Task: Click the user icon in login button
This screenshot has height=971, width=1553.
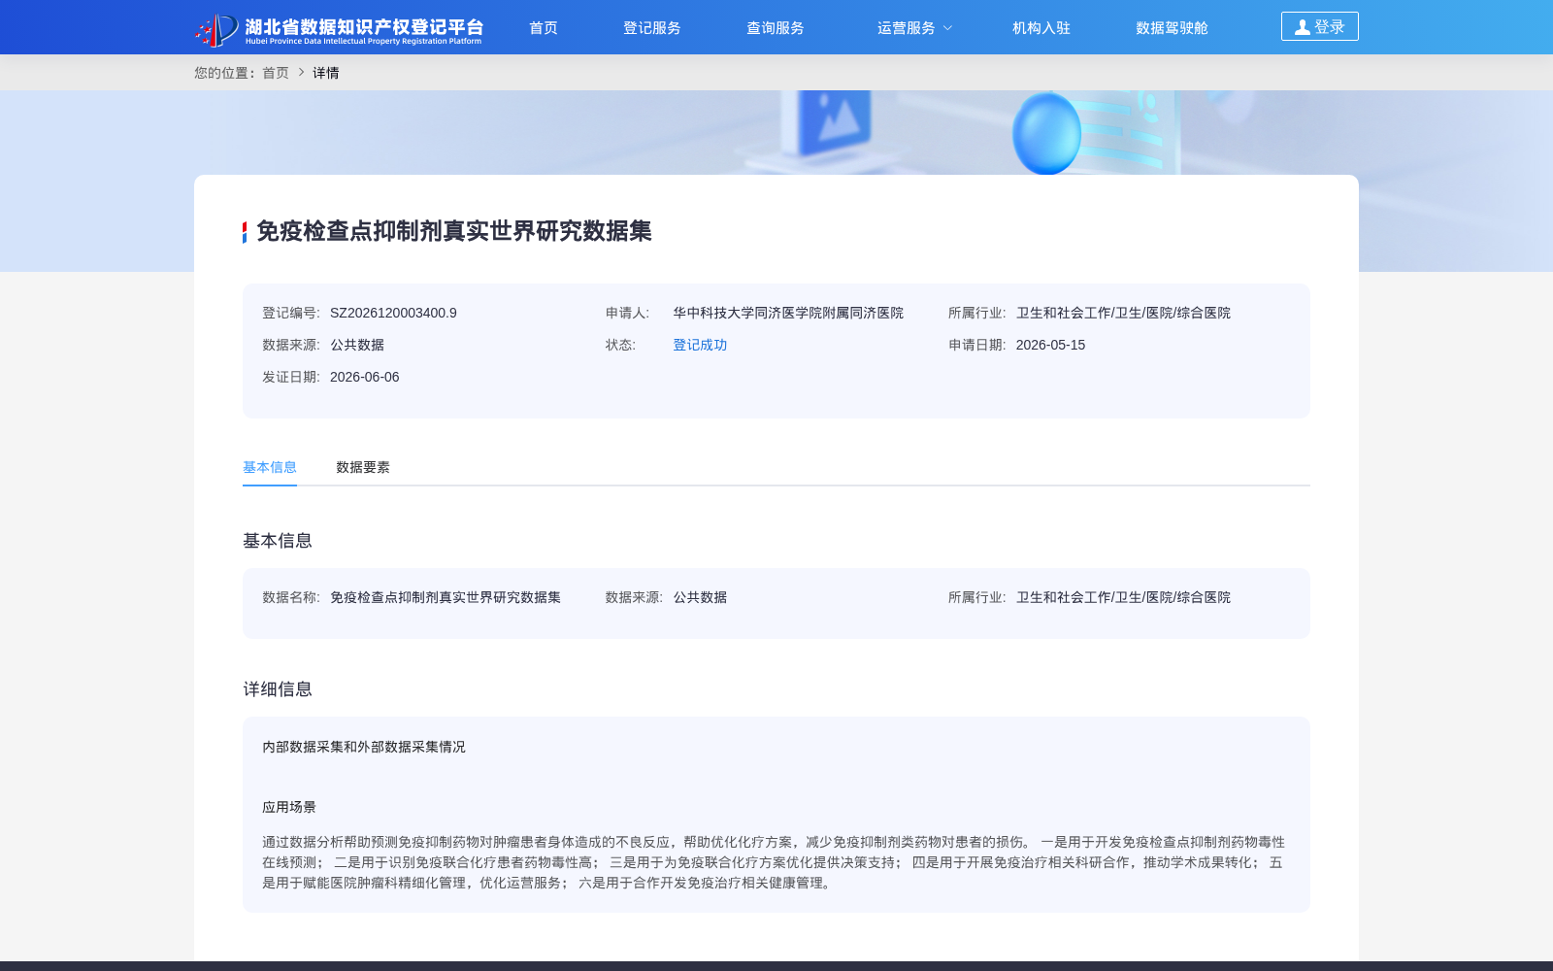Action: [1303, 27]
